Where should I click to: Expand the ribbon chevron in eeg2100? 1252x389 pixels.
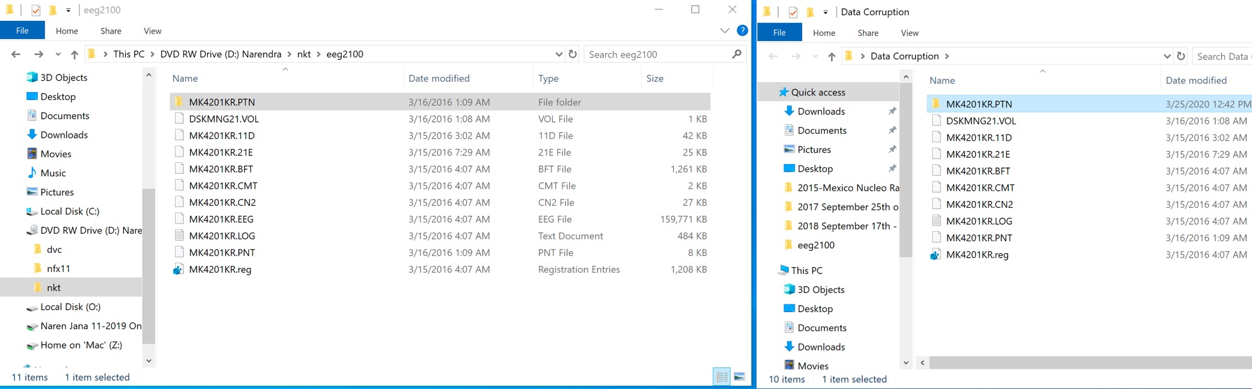725,30
